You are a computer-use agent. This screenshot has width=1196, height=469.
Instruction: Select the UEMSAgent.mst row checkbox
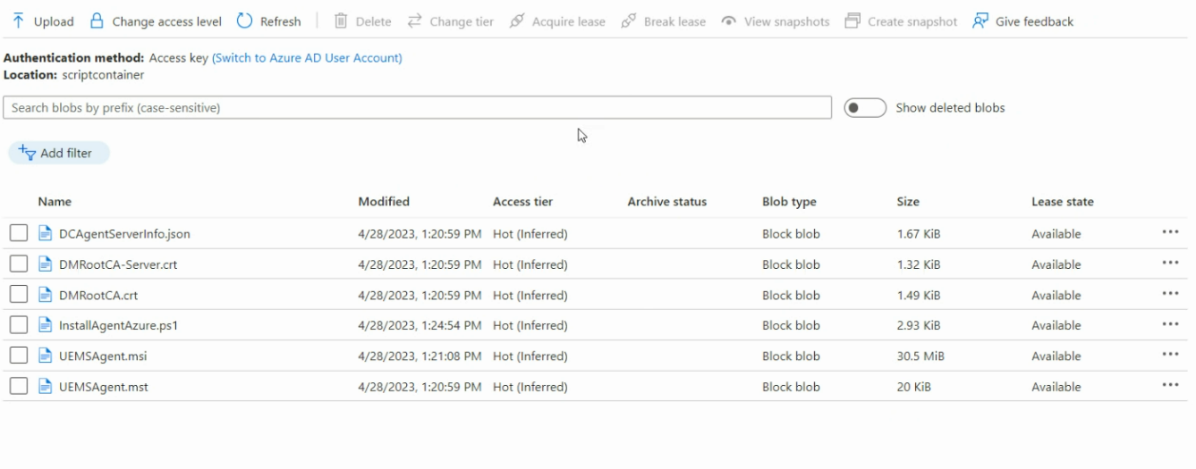(x=19, y=387)
